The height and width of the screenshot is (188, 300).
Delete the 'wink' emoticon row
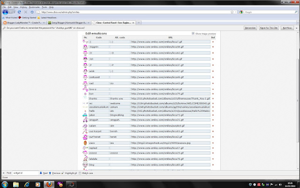click(213, 71)
